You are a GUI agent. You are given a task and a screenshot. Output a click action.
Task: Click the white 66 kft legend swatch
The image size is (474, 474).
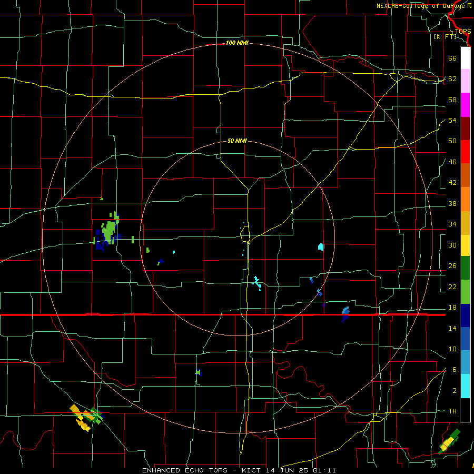point(465,58)
